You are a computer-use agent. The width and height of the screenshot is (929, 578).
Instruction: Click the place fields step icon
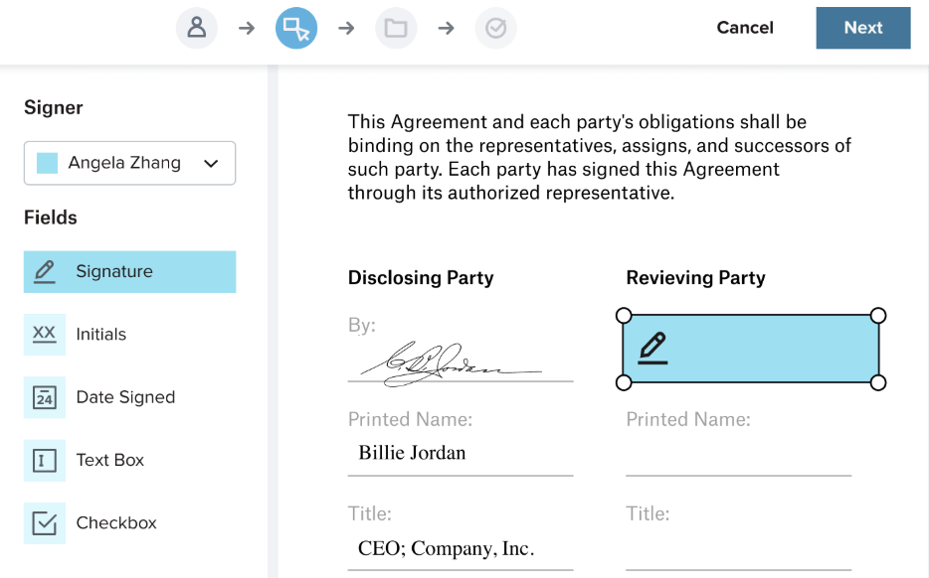tap(296, 28)
